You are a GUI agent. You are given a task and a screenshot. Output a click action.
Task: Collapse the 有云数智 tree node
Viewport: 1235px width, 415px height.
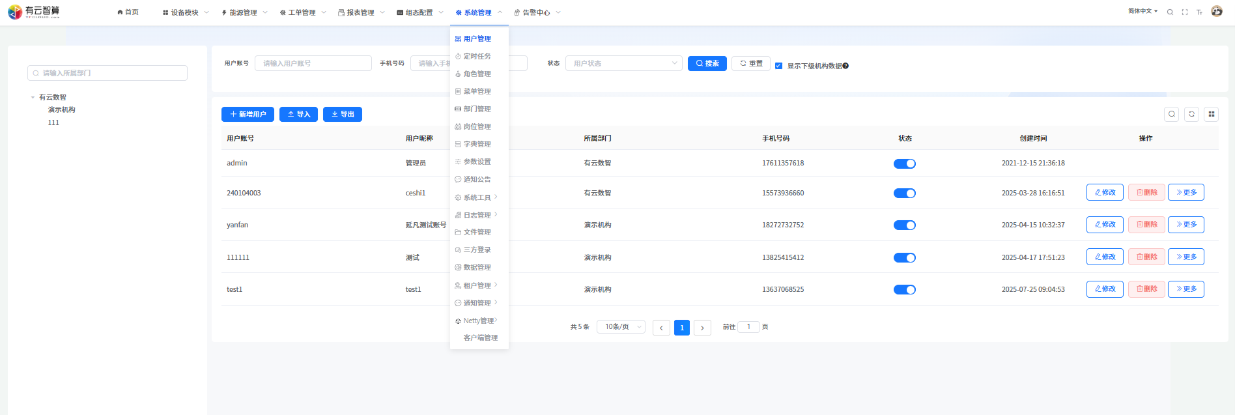33,98
